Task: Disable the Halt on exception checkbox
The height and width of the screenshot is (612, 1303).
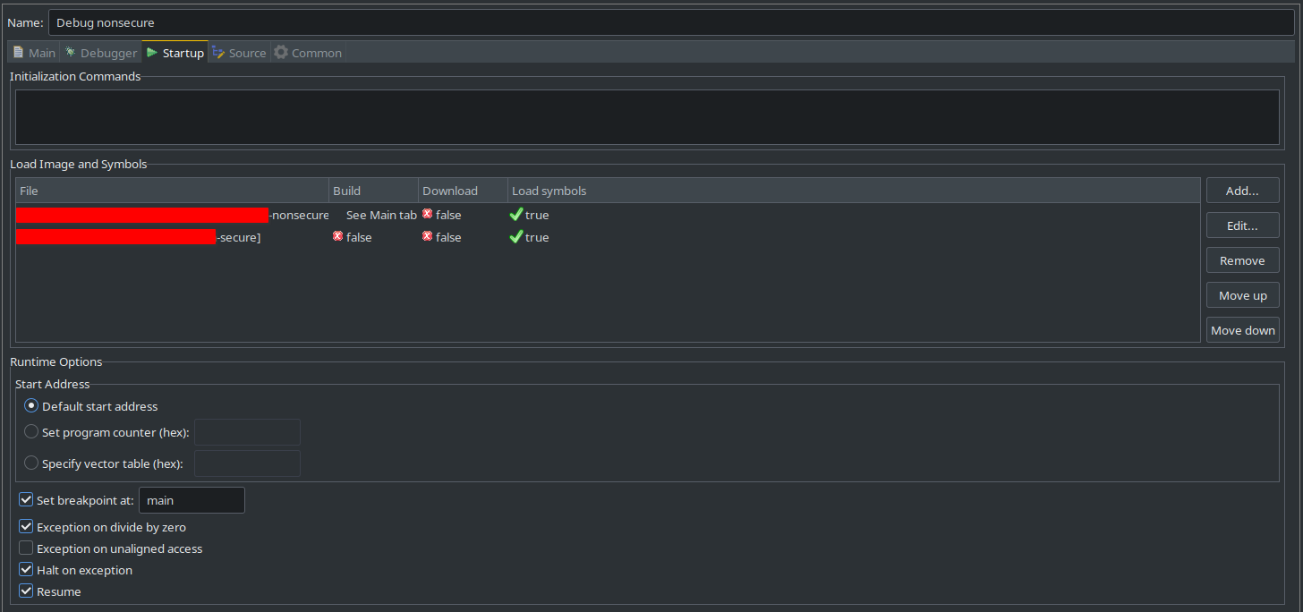Action: pyautogui.click(x=26, y=568)
